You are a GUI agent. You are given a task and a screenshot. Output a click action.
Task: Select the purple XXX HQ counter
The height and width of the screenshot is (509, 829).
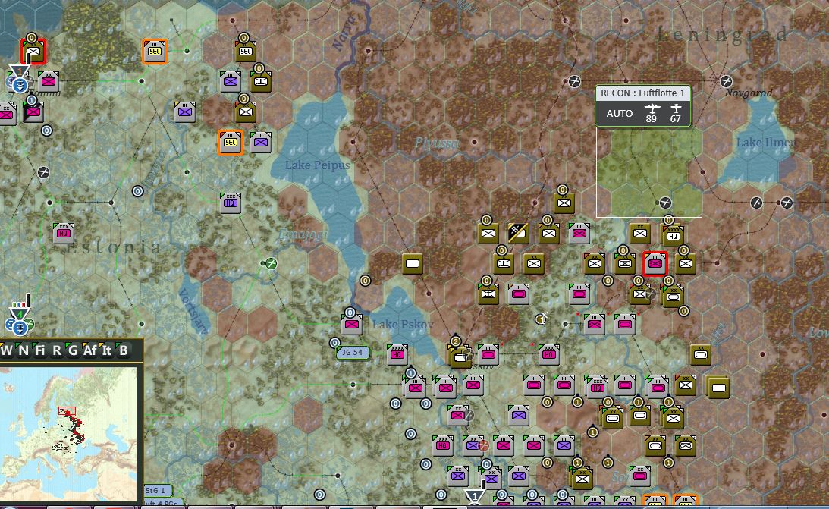(231, 203)
